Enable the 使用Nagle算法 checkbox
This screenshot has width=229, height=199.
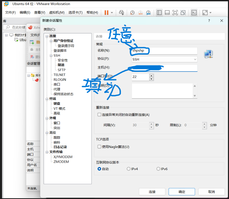click(x=99, y=147)
